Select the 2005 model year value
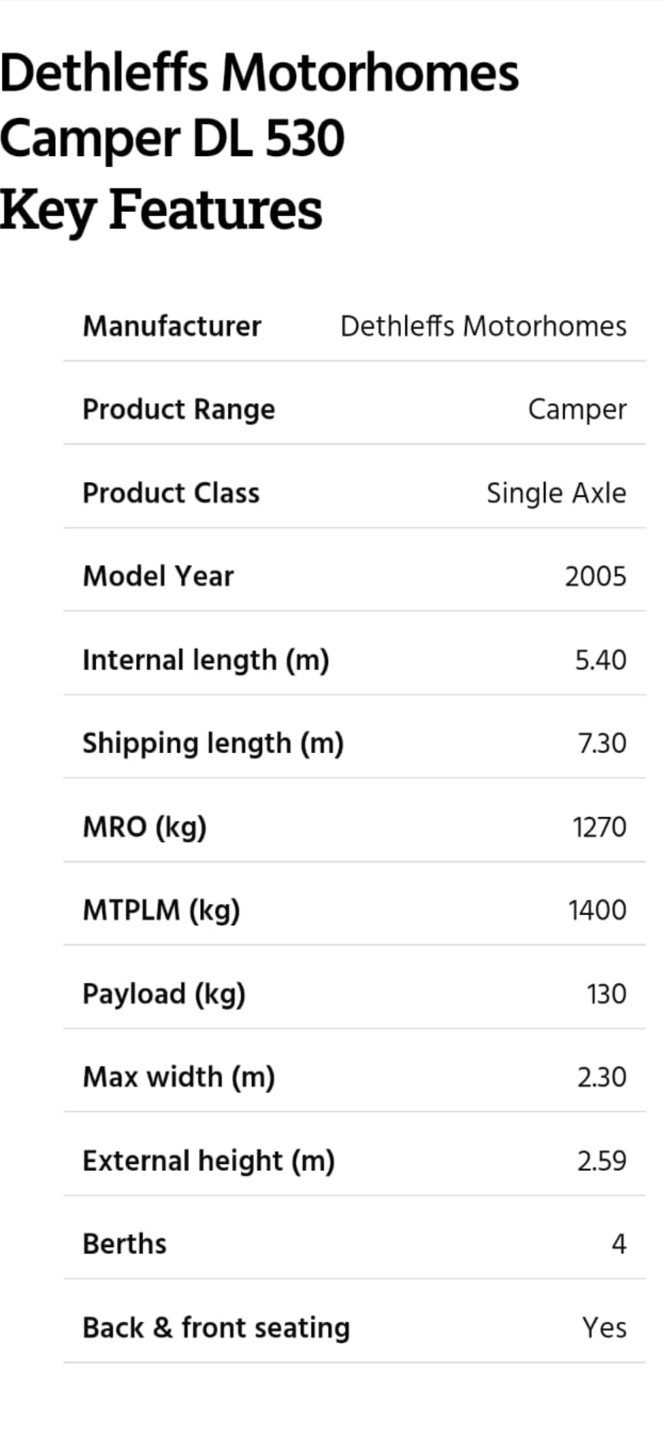The width and height of the screenshot is (664, 1438). point(596,577)
